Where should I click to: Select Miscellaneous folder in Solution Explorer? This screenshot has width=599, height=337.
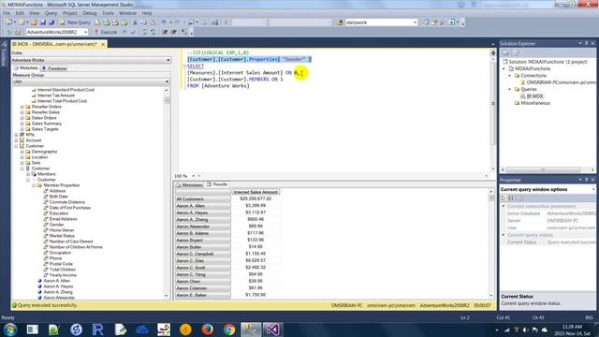(x=535, y=103)
